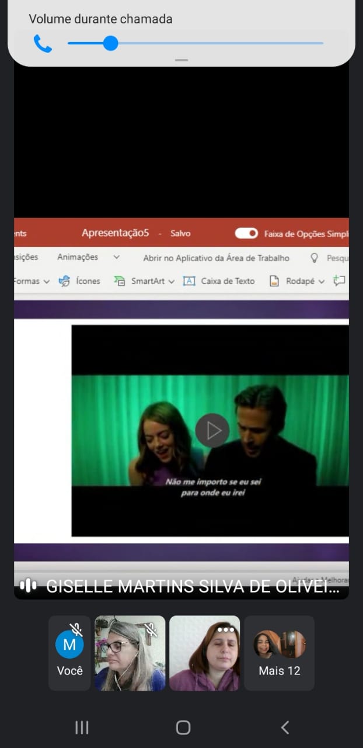Image resolution: width=363 pixels, height=748 pixels.
Task: Tap the muted mic icon on Você tile
Action: (76, 629)
